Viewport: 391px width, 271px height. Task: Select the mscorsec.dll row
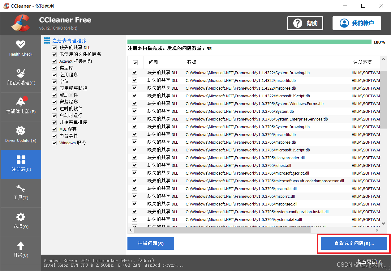(254, 204)
